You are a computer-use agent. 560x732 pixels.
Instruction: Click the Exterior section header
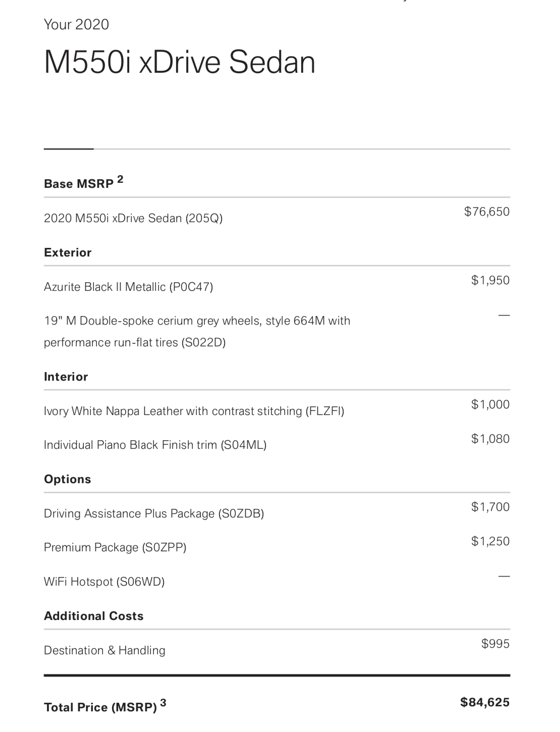[x=68, y=252]
